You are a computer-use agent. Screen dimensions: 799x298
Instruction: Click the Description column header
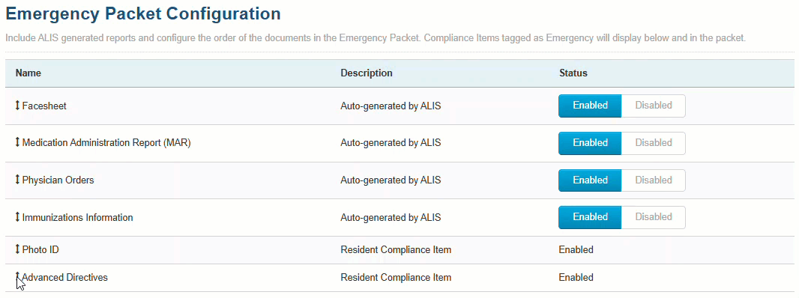[367, 73]
